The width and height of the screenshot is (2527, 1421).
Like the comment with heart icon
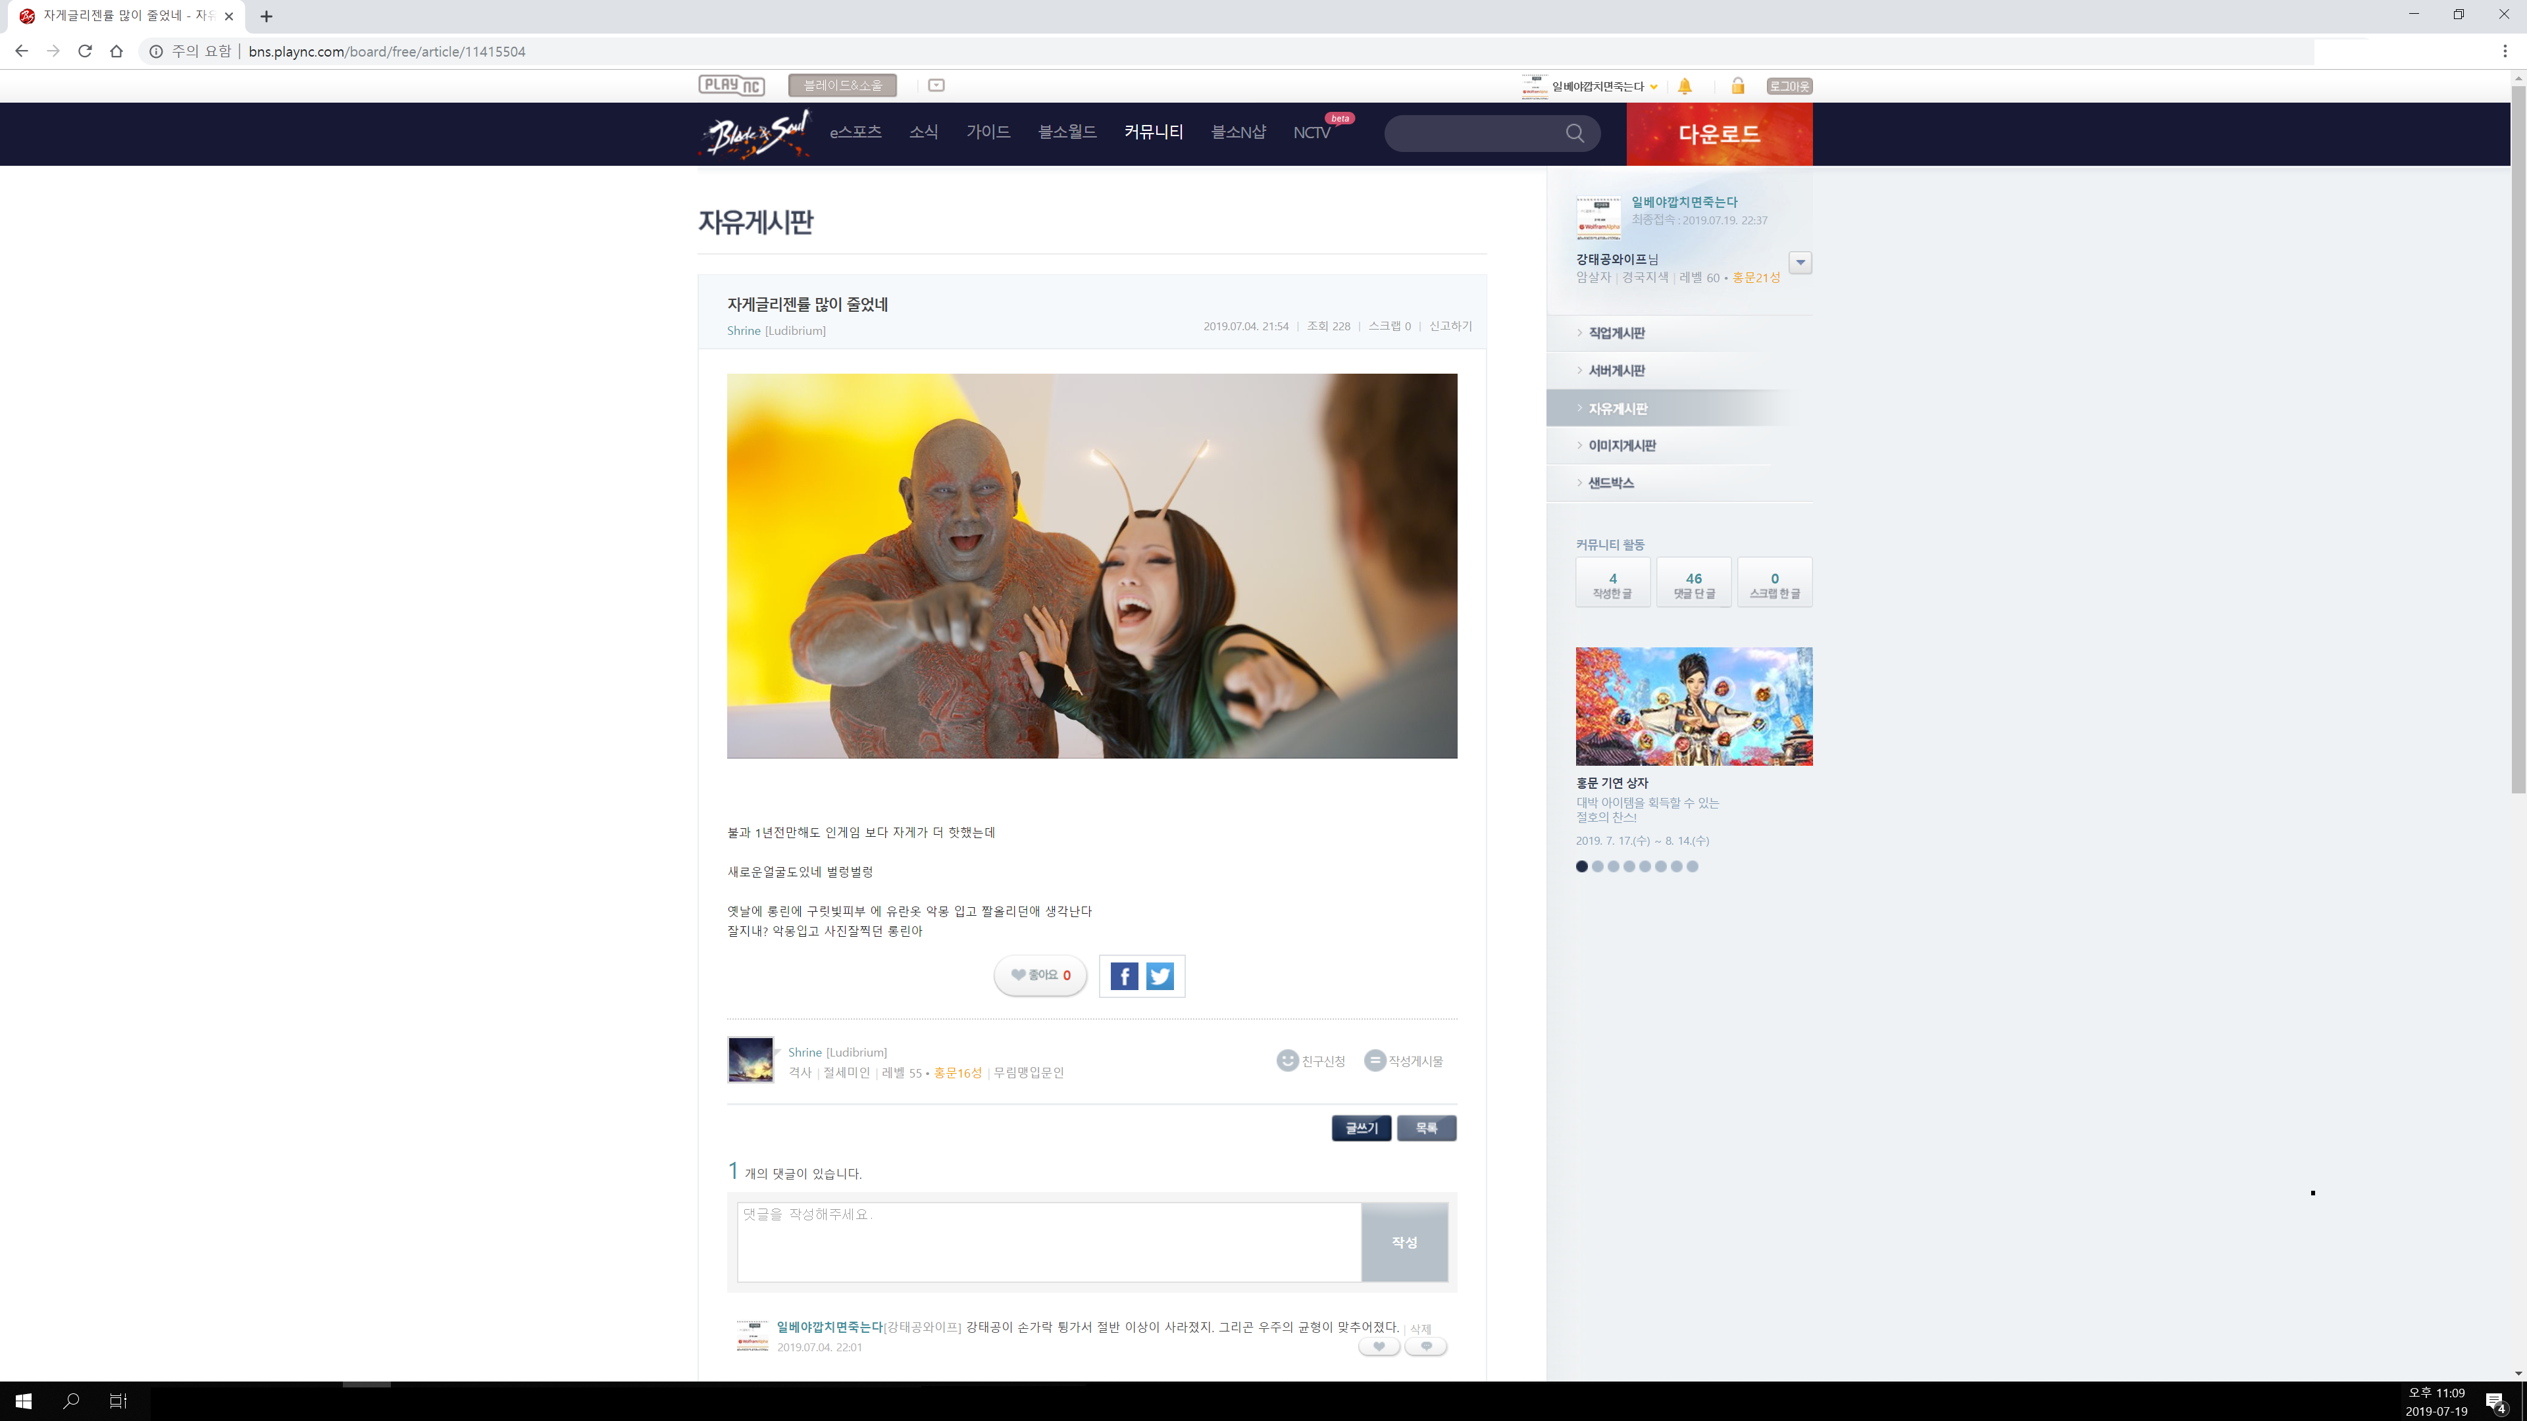point(1378,1347)
